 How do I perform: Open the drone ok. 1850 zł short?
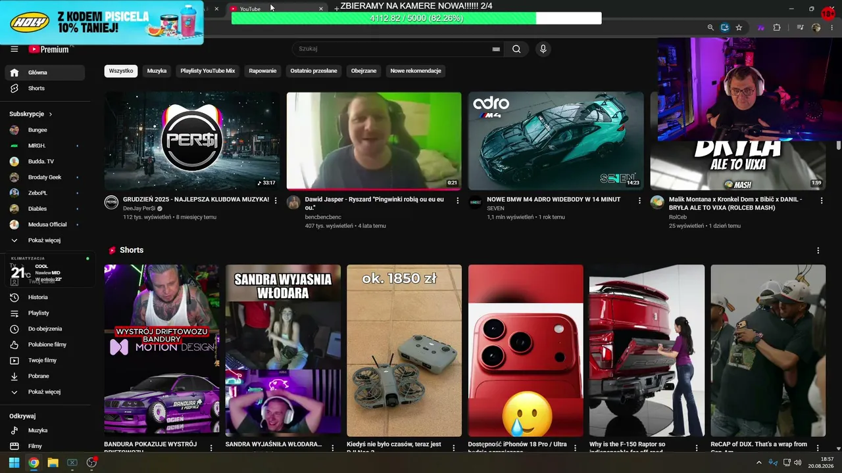(405, 351)
